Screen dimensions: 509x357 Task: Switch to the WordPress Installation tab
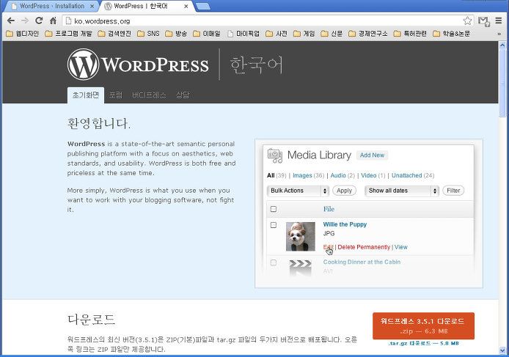point(51,6)
